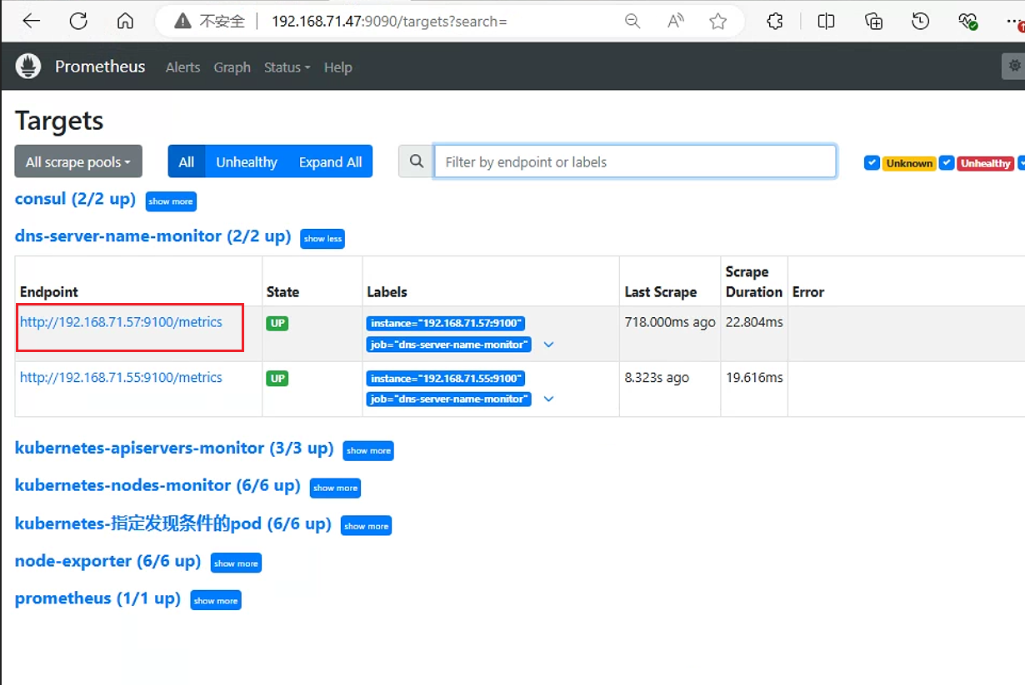This screenshot has height=685, width=1025.
Task: Show more for the consul pool
Action: 171,201
